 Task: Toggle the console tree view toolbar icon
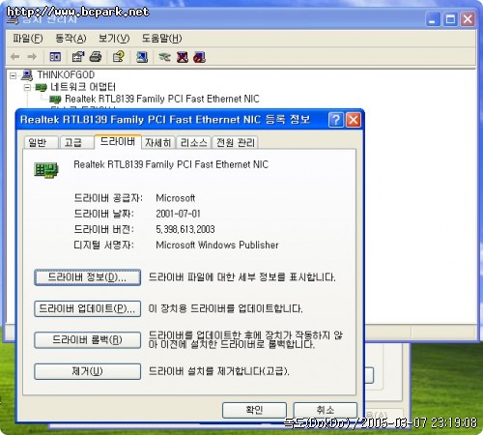(x=55, y=57)
